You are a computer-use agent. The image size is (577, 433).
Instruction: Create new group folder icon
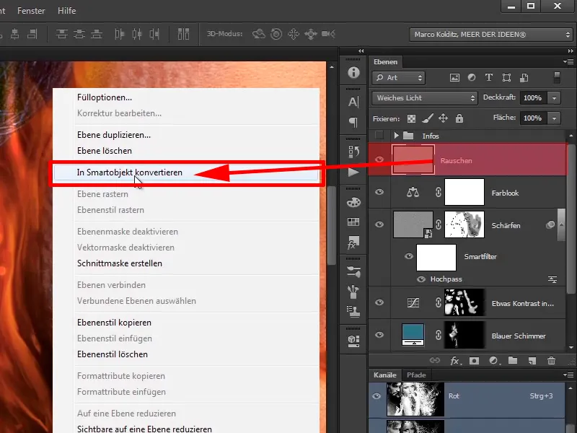point(513,360)
